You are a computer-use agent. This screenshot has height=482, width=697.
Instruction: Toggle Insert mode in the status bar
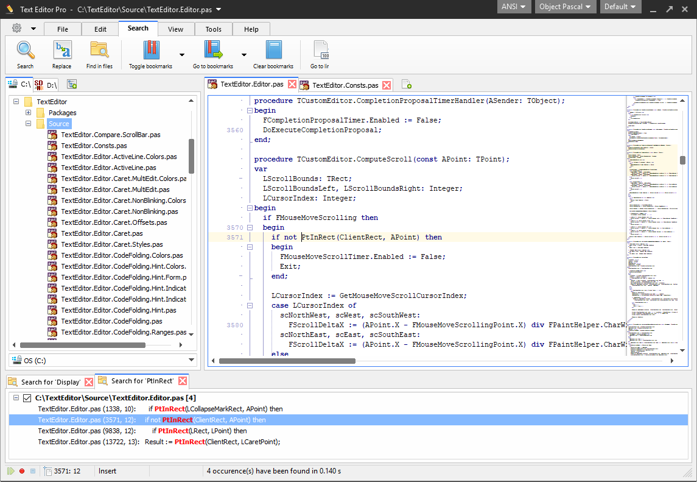tap(108, 471)
